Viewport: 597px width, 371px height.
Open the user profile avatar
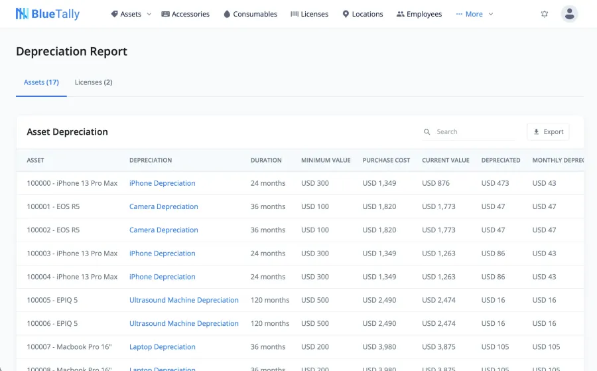pos(570,14)
